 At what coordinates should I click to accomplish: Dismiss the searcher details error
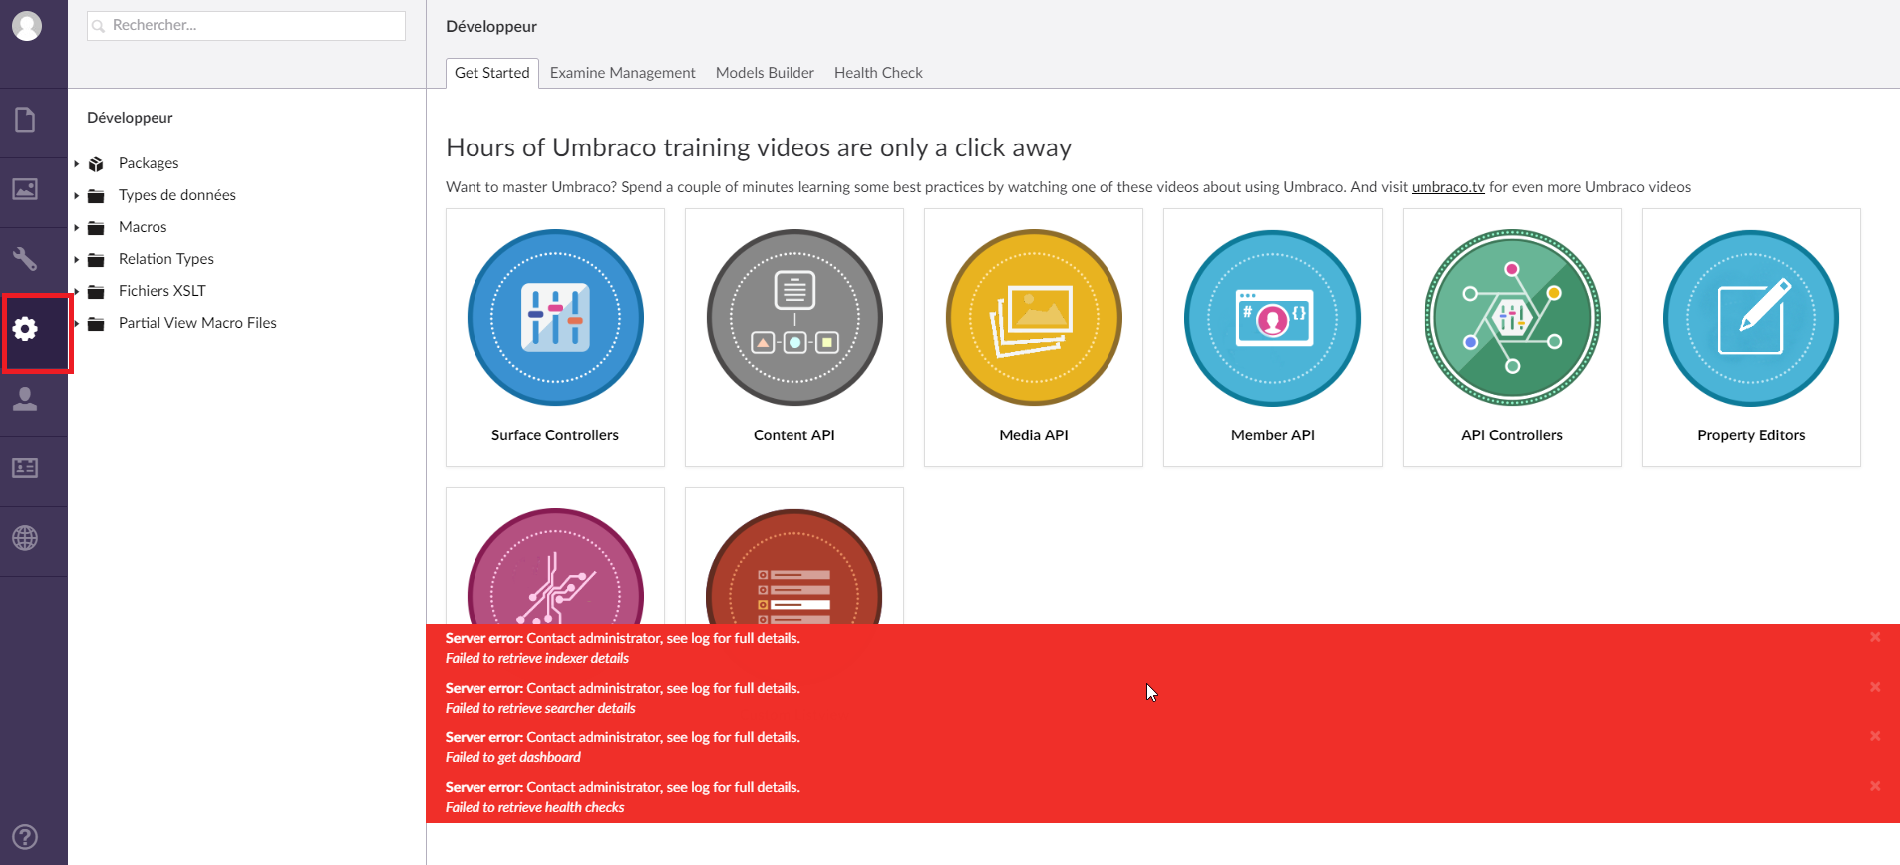click(x=1875, y=687)
